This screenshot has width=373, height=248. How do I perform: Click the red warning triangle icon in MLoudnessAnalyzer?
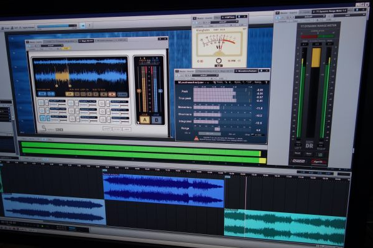[197, 138]
